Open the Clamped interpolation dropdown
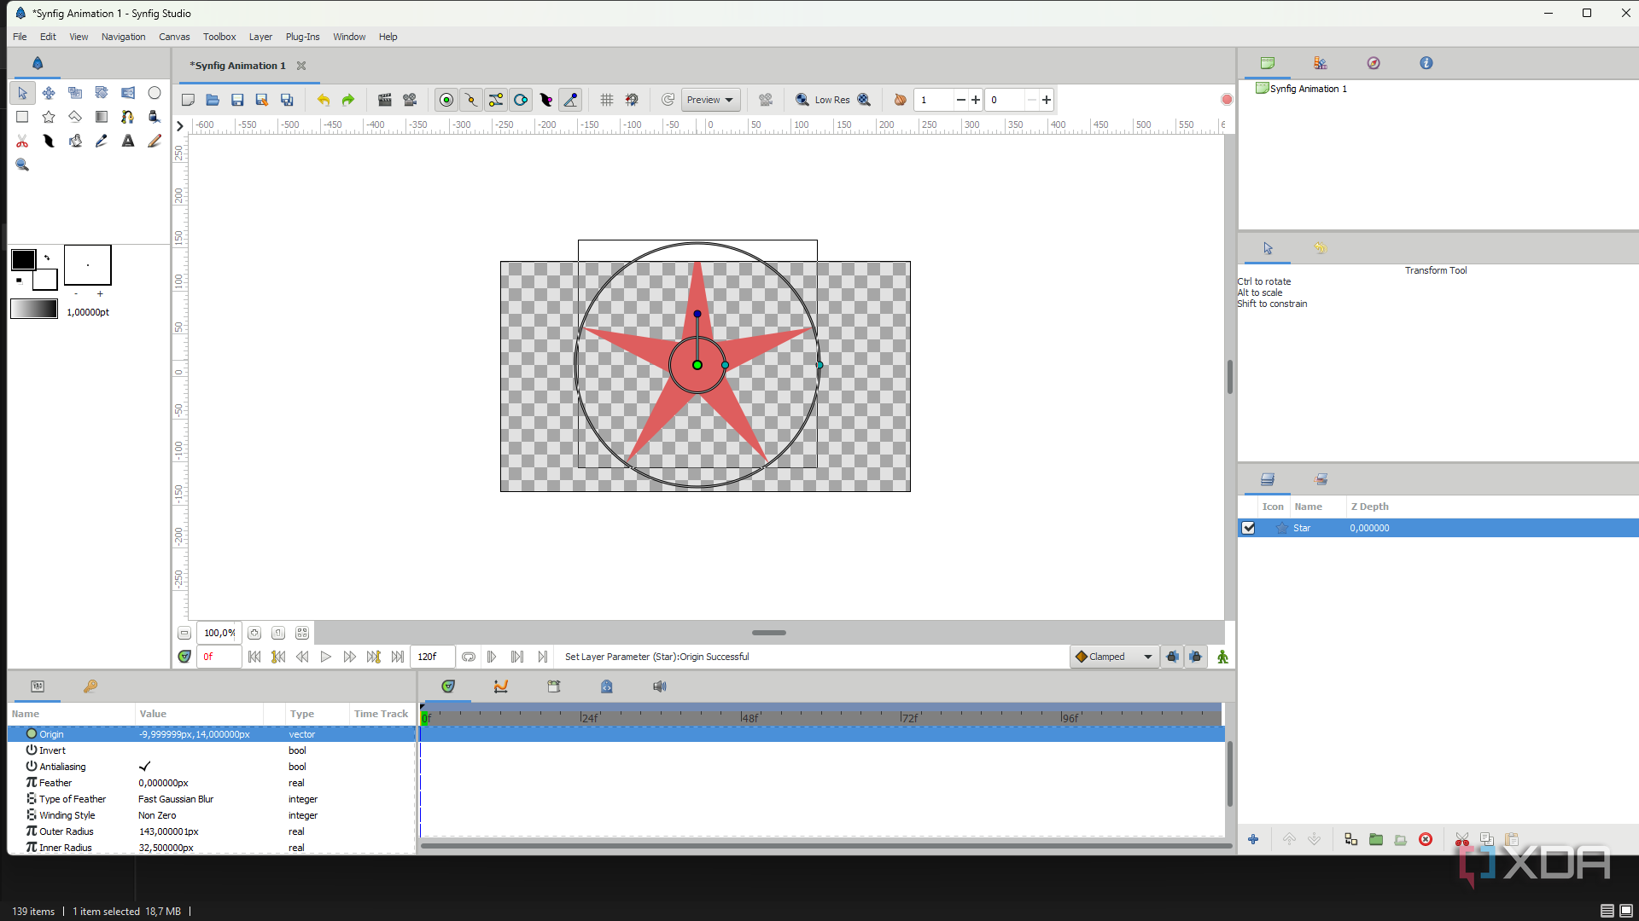Viewport: 1639px width, 921px height. click(x=1115, y=657)
